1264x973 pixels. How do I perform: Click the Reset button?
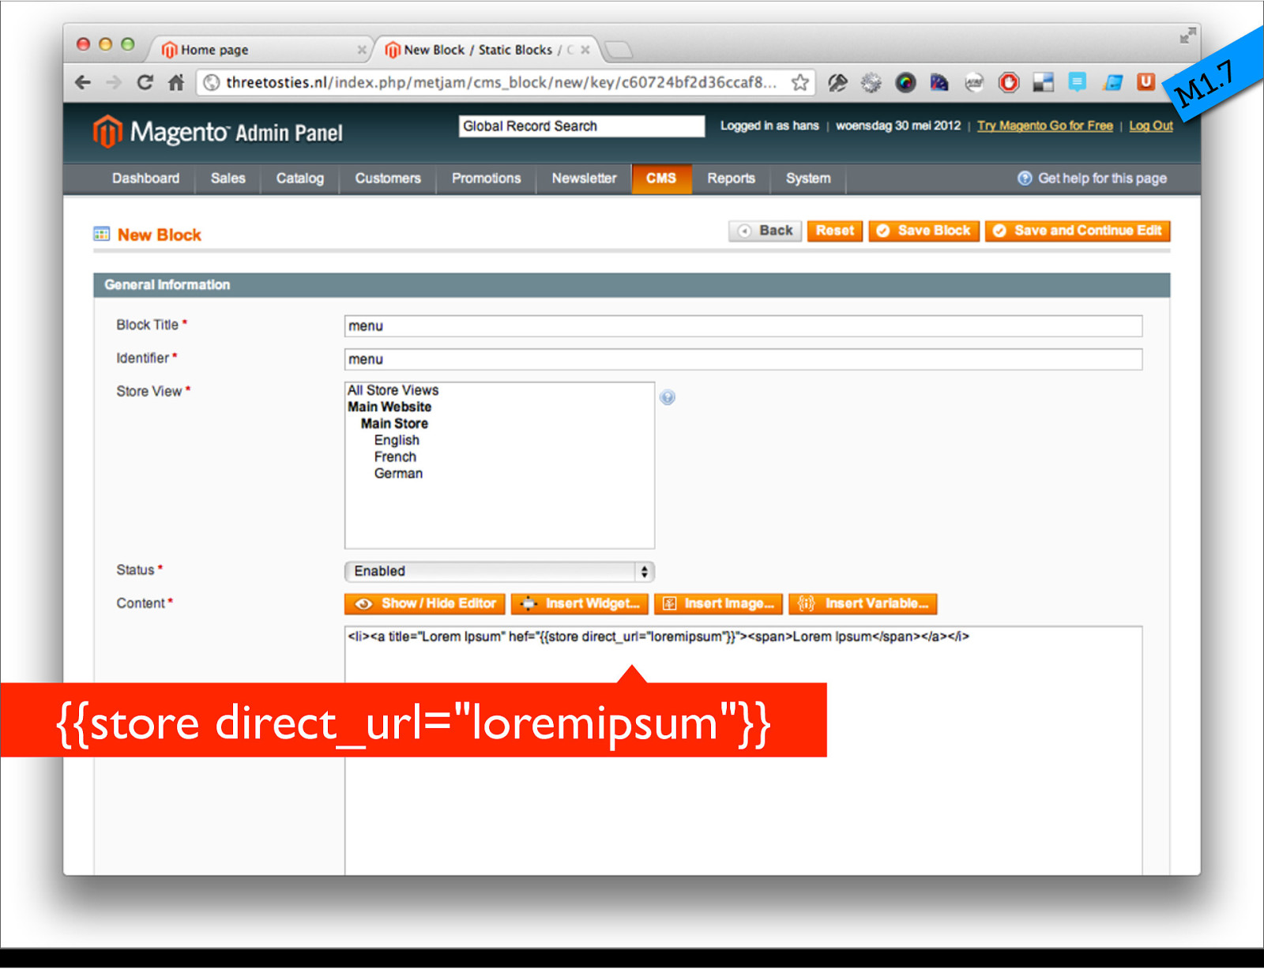[x=835, y=231]
